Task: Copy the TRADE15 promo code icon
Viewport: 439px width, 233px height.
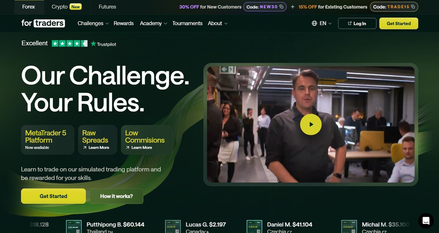Action: click(413, 7)
